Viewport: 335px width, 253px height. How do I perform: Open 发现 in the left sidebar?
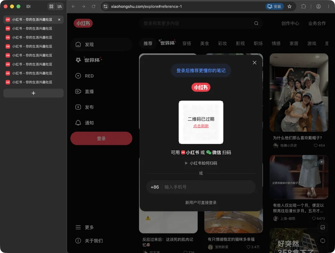point(101,44)
